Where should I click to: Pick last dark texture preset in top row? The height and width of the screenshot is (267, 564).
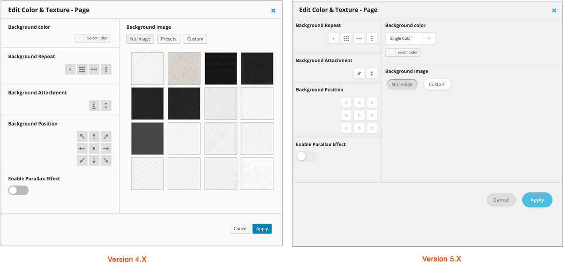[257, 69]
